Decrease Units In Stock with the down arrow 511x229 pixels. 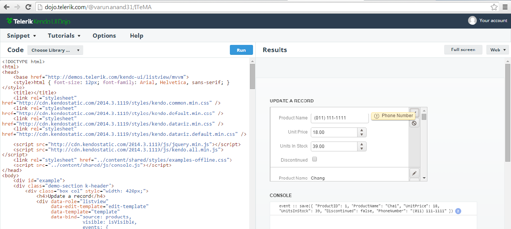click(x=362, y=148)
